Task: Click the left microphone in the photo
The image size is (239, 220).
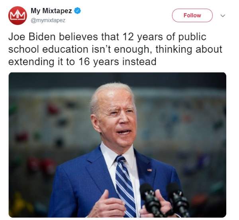Action: point(150,198)
